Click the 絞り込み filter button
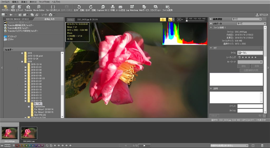Screen dimensions: 270x148 pyautogui.click(x=262, y=15)
